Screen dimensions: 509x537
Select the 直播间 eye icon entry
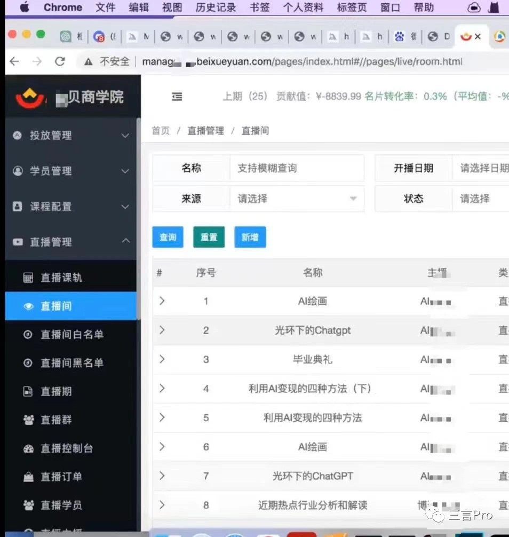click(56, 306)
